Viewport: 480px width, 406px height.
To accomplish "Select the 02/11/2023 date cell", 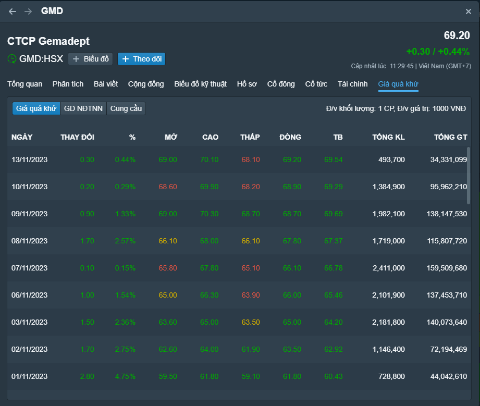I will point(29,349).
